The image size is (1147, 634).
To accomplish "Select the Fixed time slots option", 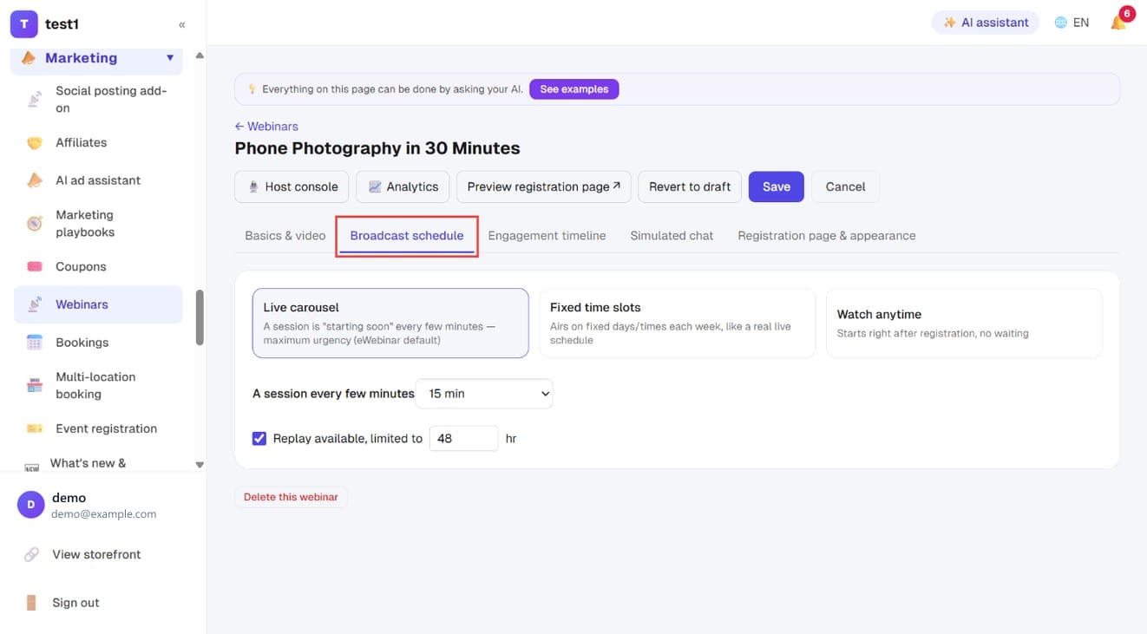I will pos(678,324).
